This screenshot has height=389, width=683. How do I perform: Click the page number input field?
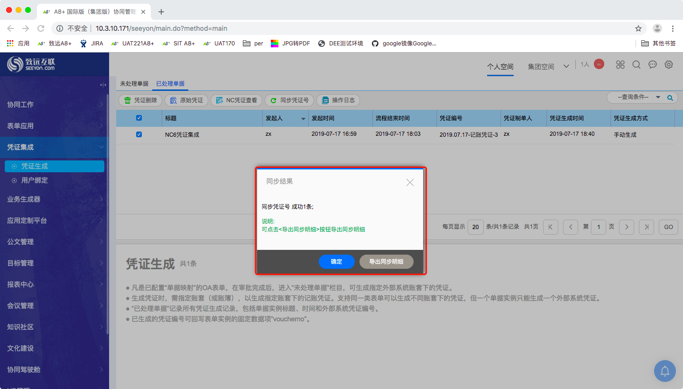tap(599, 227)
